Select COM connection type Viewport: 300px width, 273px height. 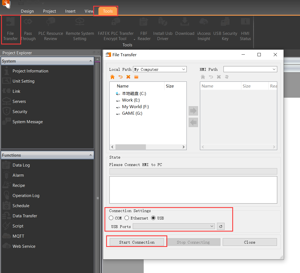coord(115,218)
